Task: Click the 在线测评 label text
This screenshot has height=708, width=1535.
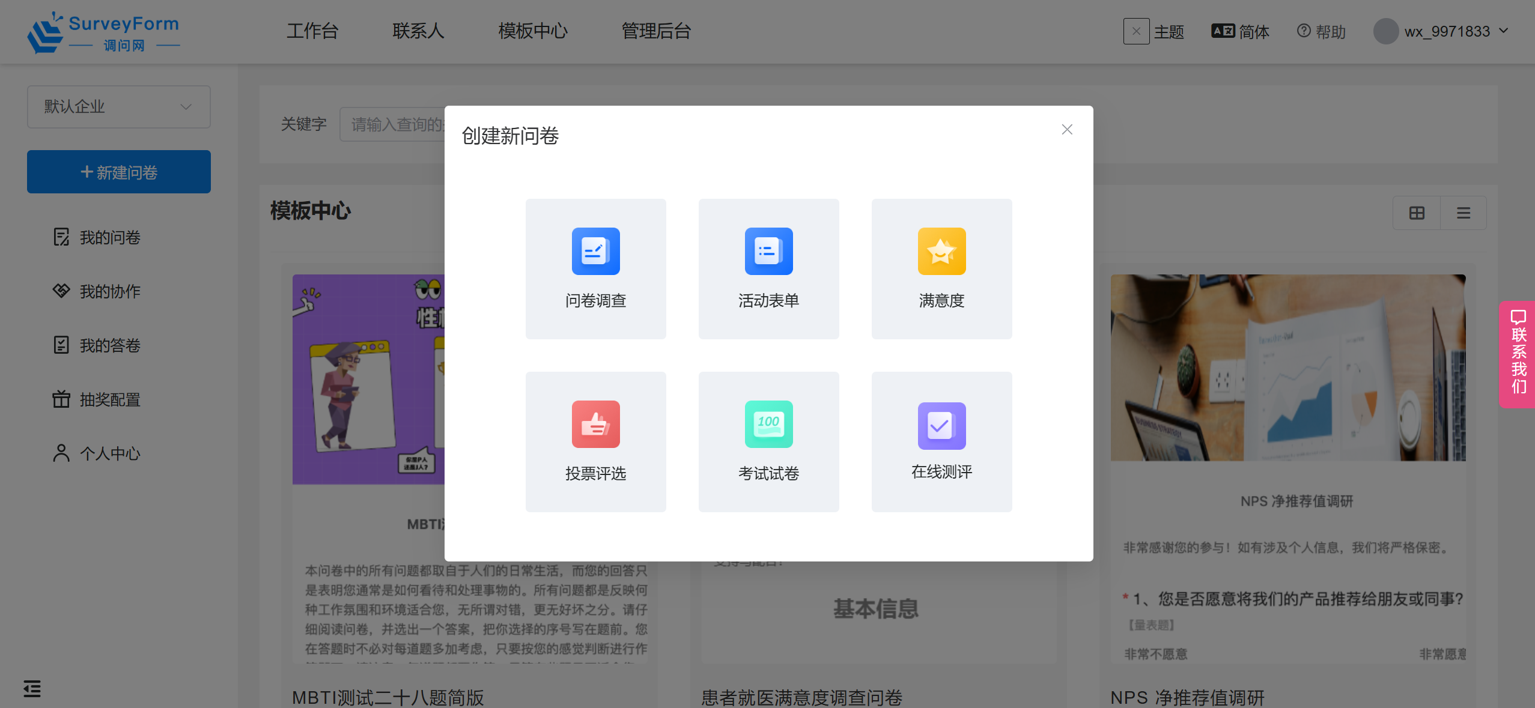Action: click(941, 472)
